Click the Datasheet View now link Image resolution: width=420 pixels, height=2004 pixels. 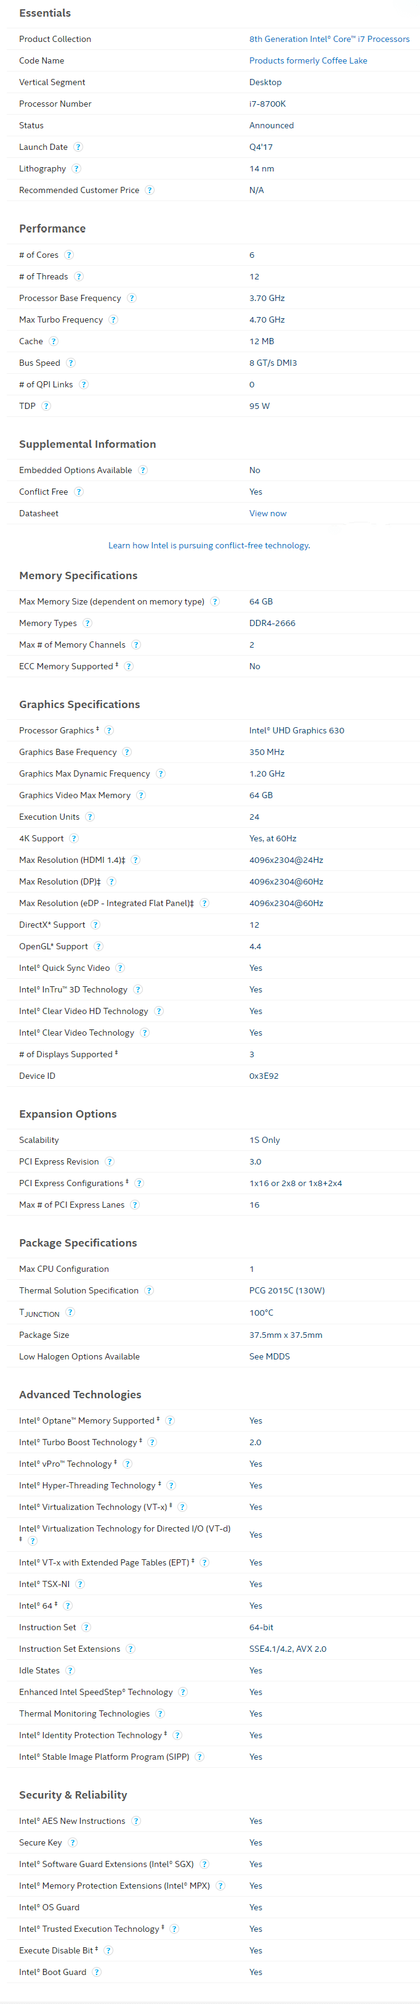(268, 513)
